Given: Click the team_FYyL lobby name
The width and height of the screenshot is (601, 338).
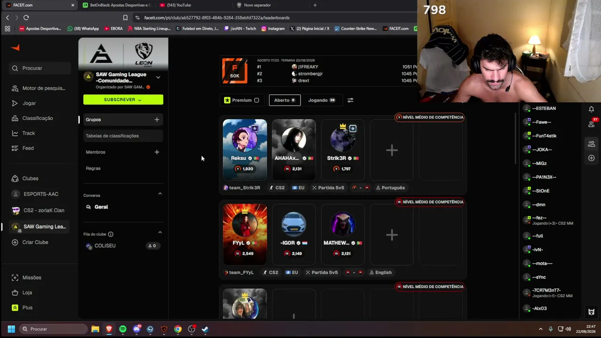Looking at the screenshot, I should [241, 272].
